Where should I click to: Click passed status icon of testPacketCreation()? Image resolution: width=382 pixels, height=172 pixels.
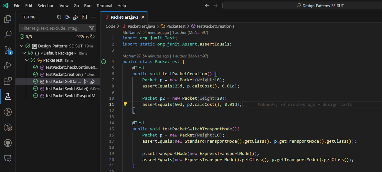(x=36, y=75)
